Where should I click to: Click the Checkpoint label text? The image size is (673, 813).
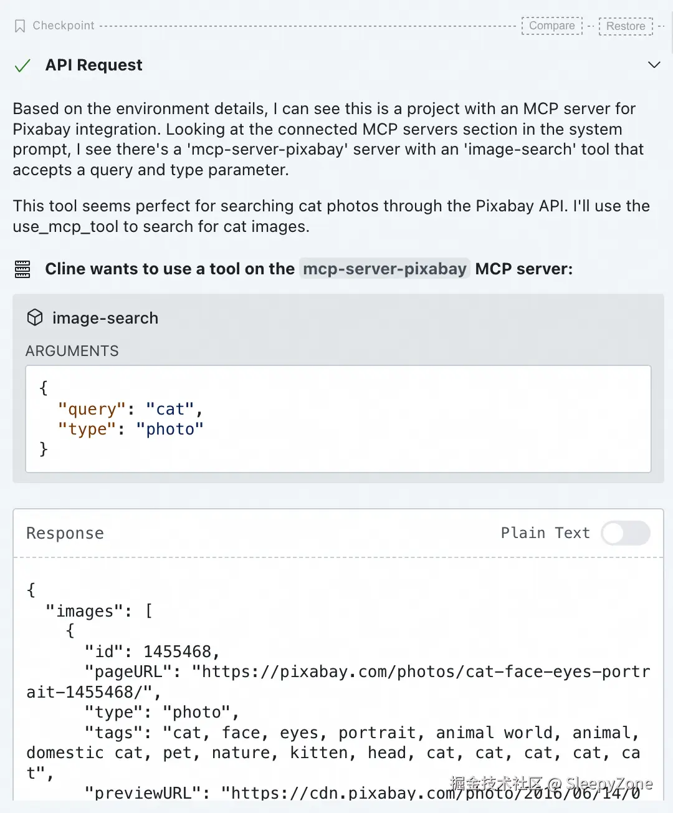pyautogui.click(x=64, y=26)
